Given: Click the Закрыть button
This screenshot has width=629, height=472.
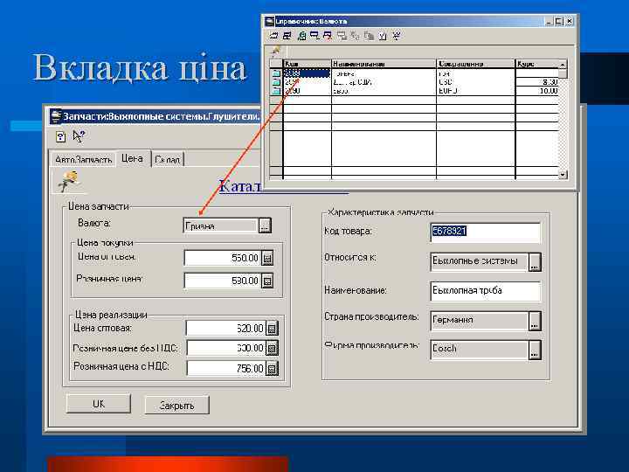Looking at the screenshot, I should (x=176, y=406).
